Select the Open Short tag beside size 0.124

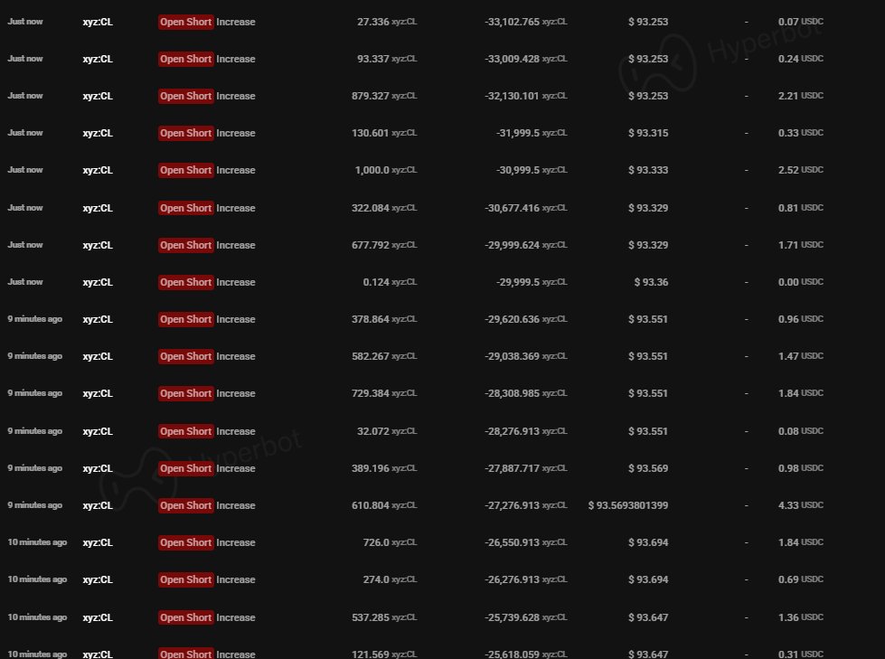(185, 282)
